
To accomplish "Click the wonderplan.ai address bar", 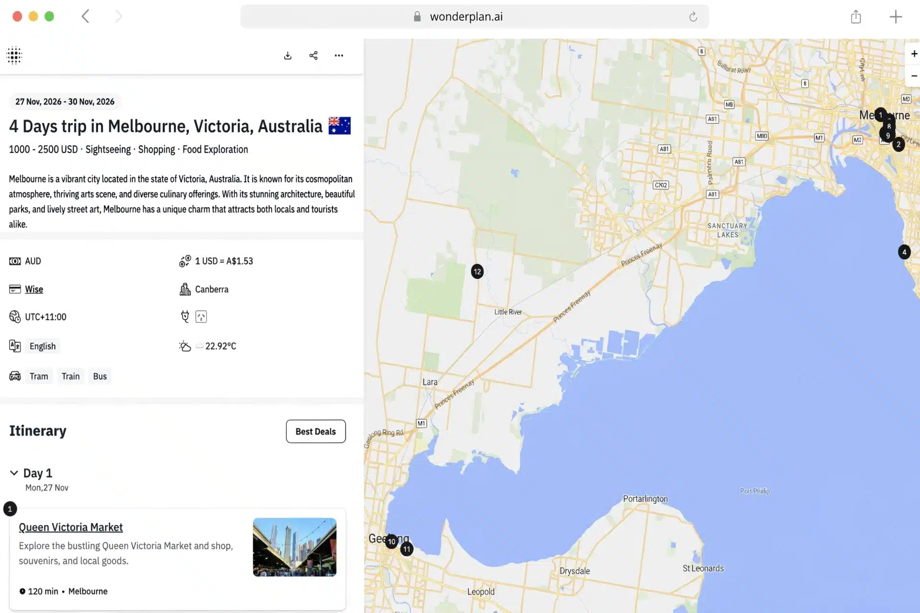I will (x=474, y=17).
